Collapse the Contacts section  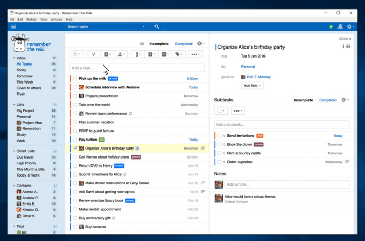click(14, 186)
